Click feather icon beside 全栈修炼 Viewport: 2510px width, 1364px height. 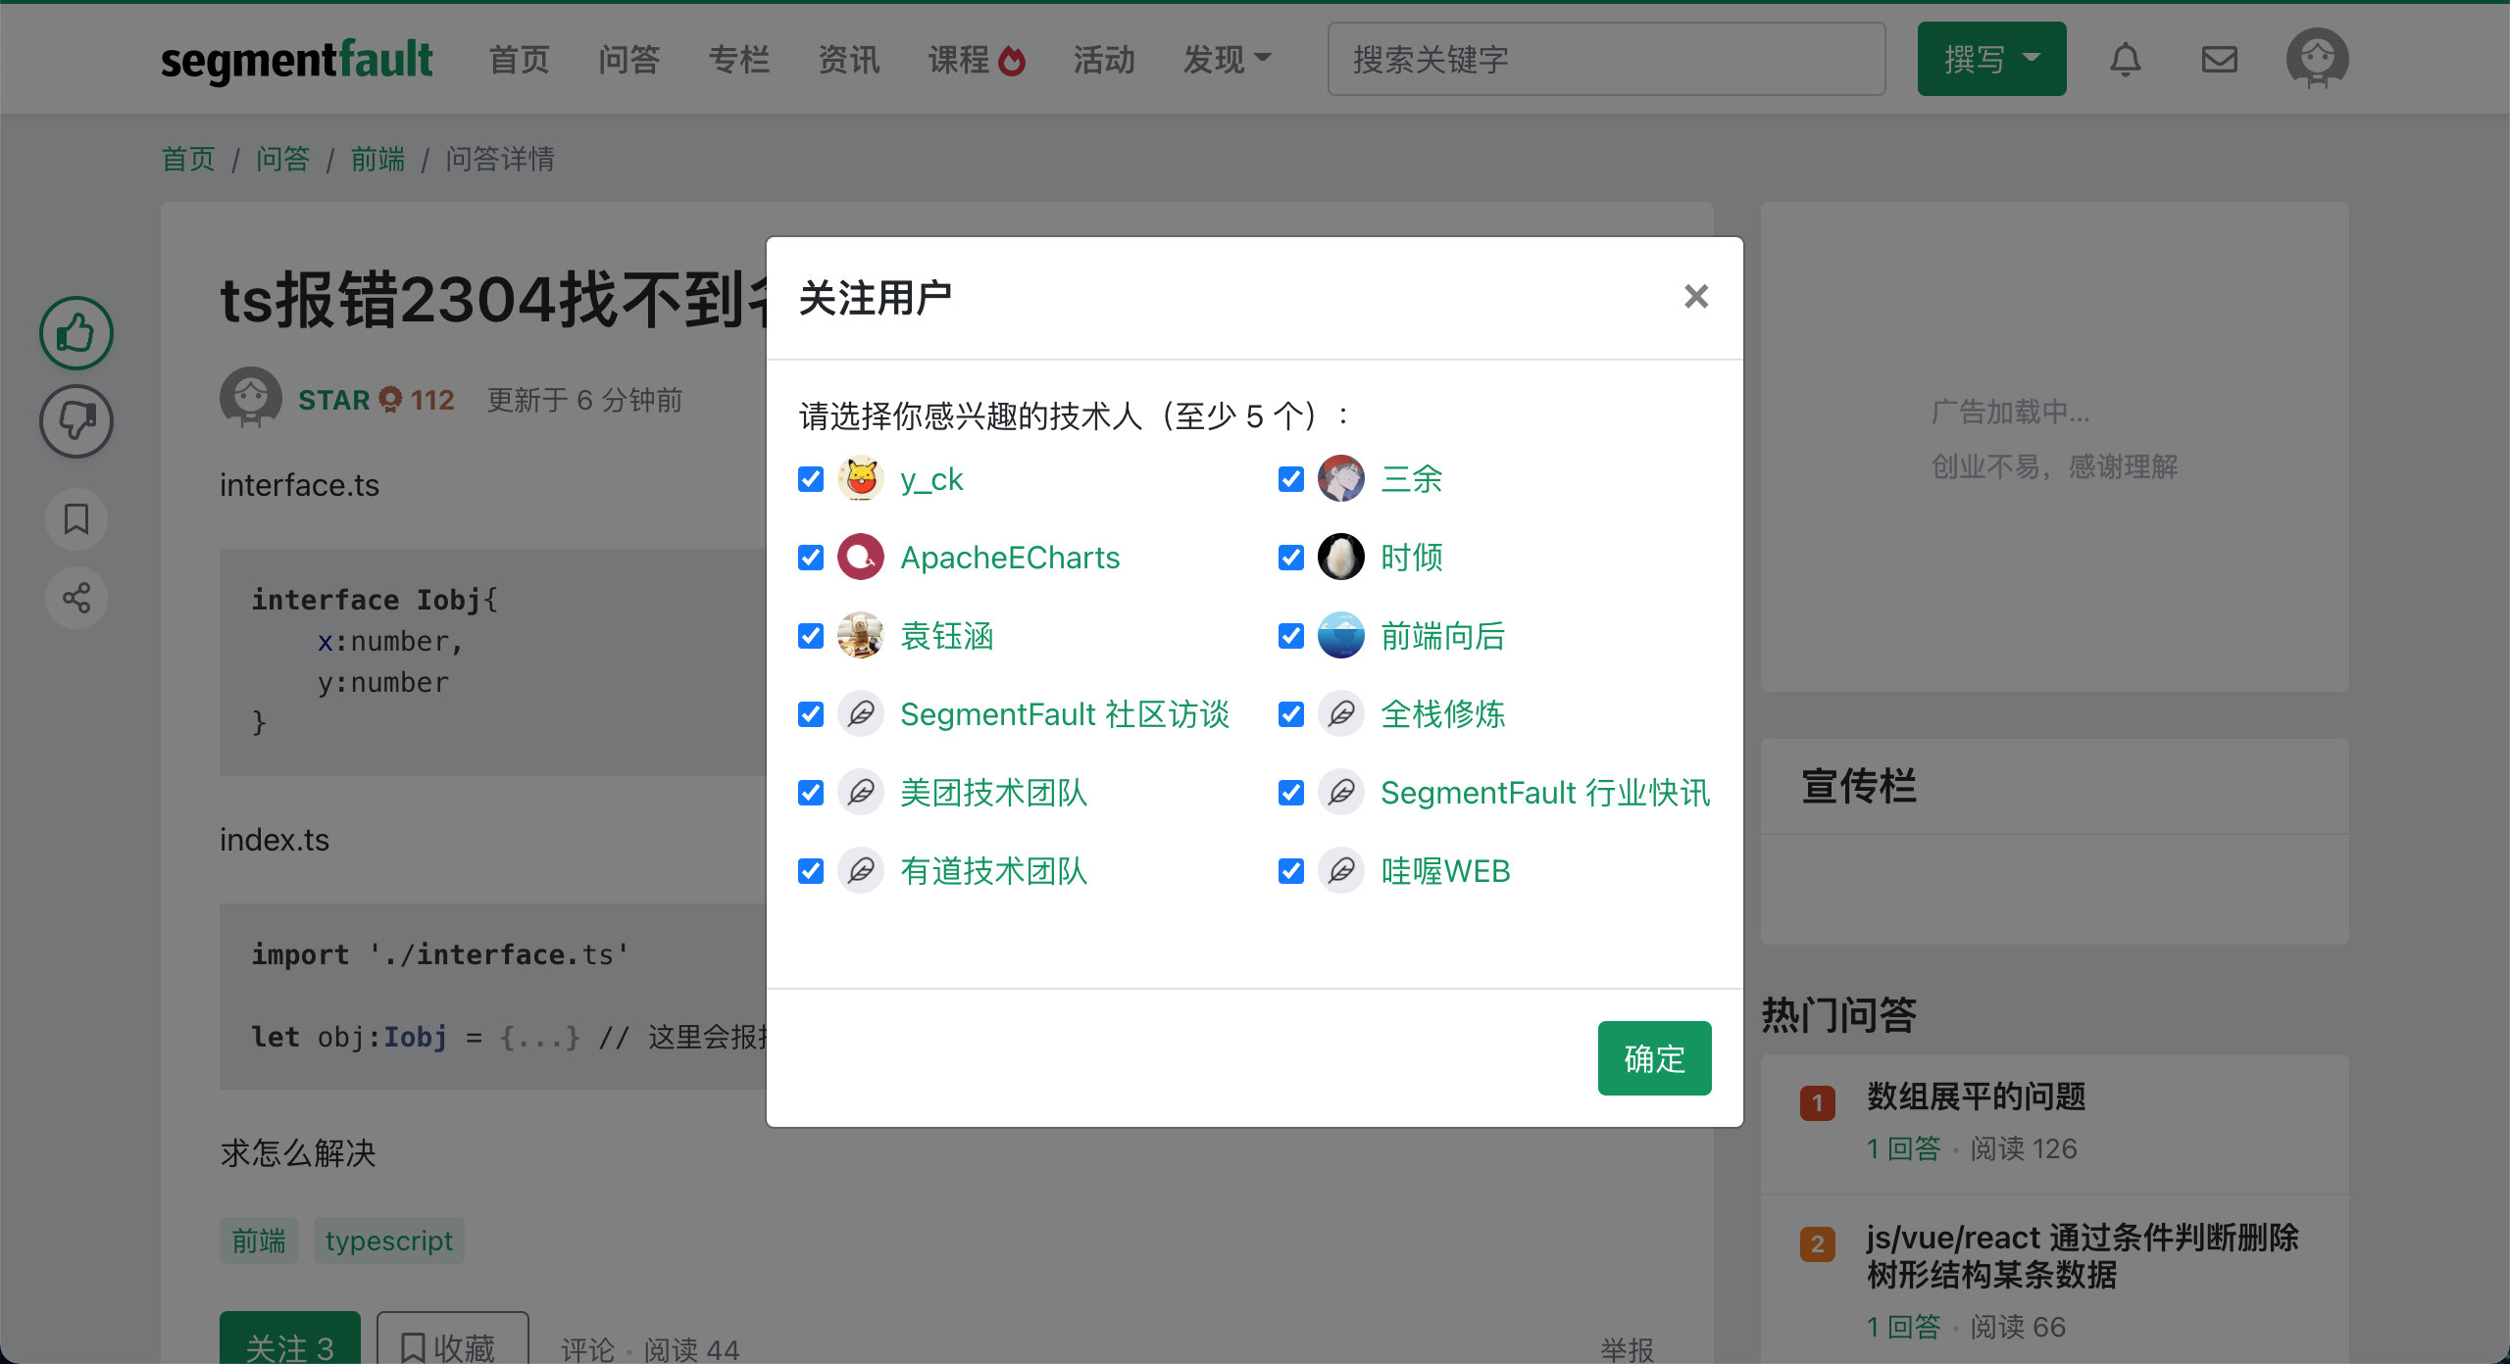(x=1341, y=713)
